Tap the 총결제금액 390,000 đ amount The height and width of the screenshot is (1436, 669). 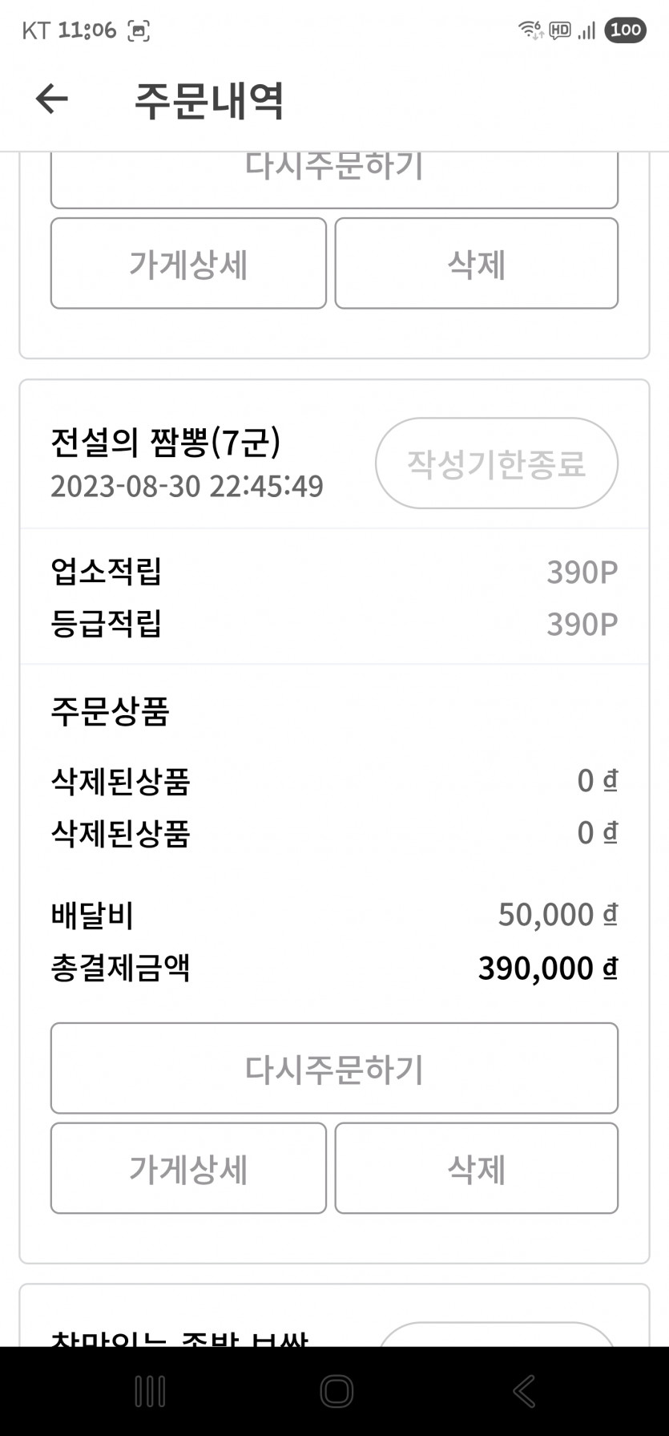click(x=547, y=969)
